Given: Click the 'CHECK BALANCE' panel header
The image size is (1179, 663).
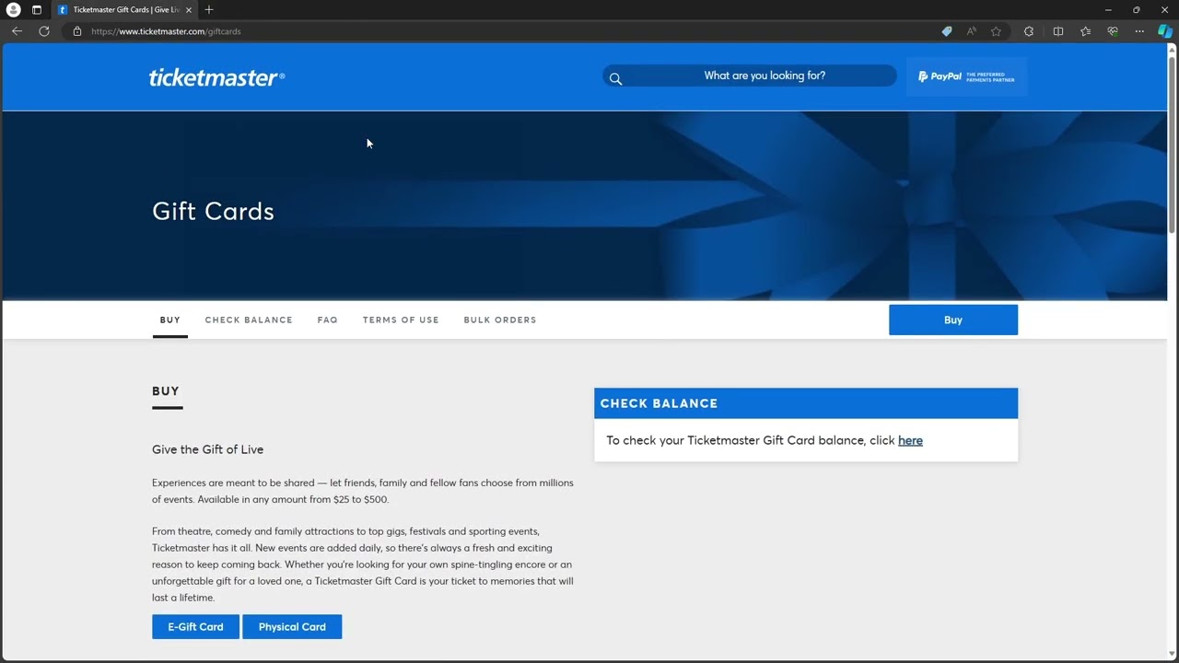Looking at the screenshot, I should pyautogui.click(x=806, y=403).
